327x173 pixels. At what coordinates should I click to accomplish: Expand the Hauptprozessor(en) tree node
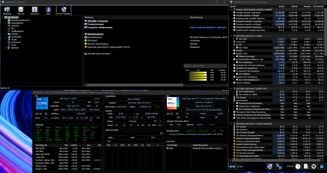[6, 20]
